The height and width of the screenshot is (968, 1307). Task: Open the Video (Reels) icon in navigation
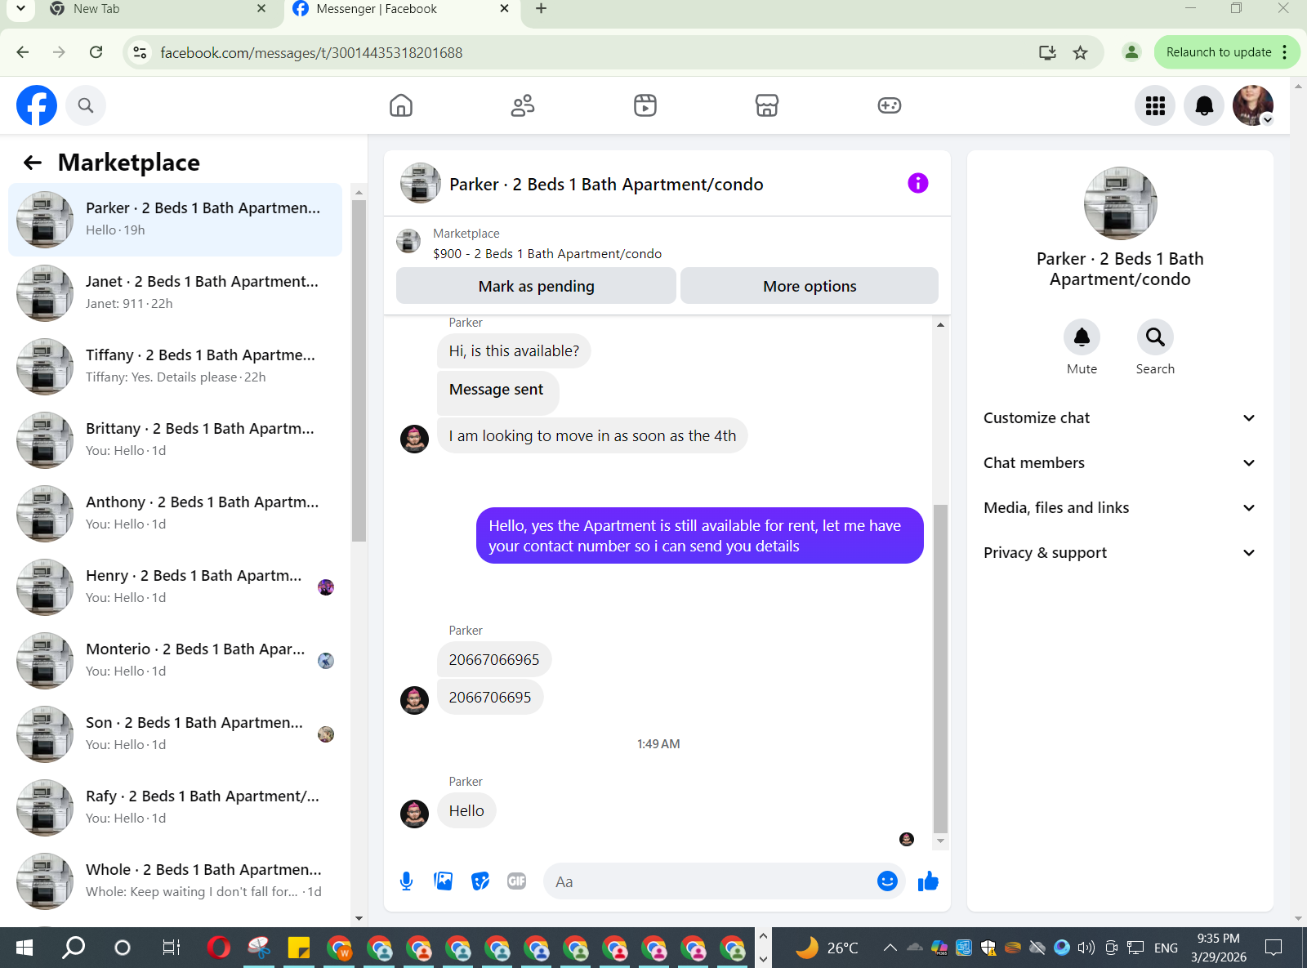click(x=645, y=105)
